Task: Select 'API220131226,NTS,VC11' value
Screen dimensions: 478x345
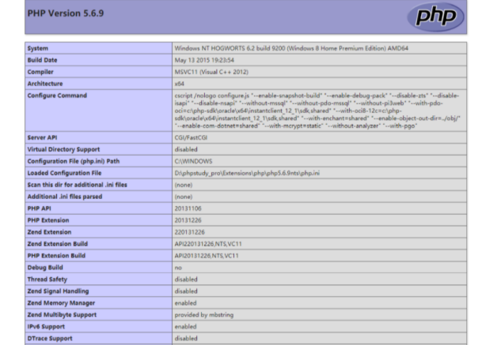Action: tap(208, 244)
